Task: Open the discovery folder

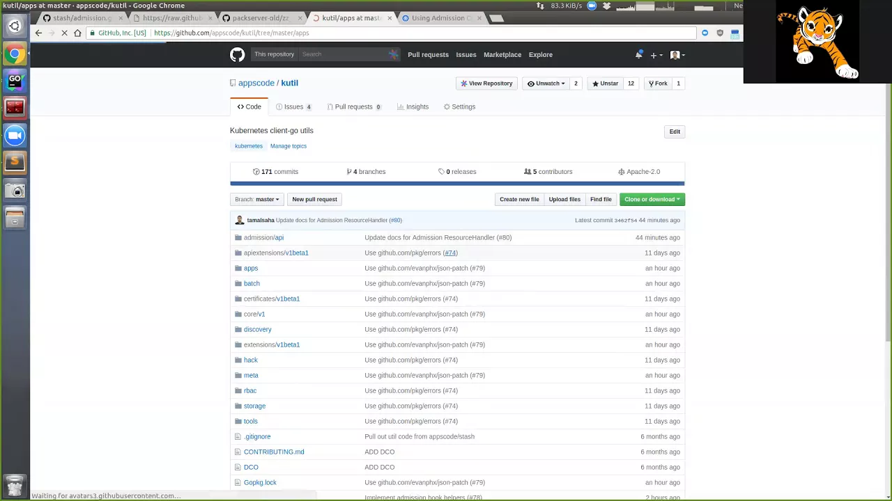Action: pyautogui.click(x=258, y=329)
